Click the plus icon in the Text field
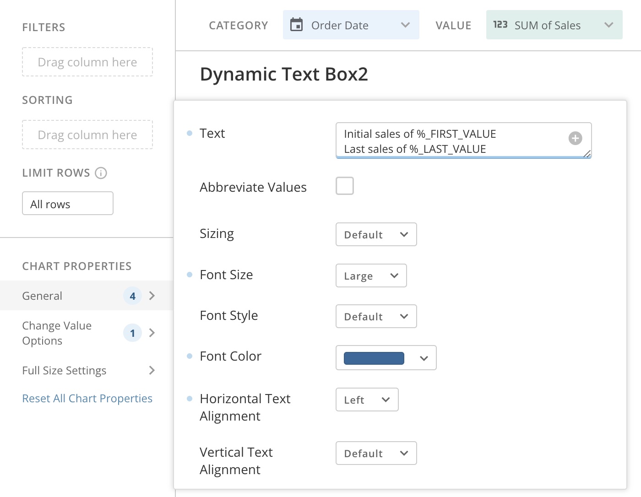 pos(575,138)
